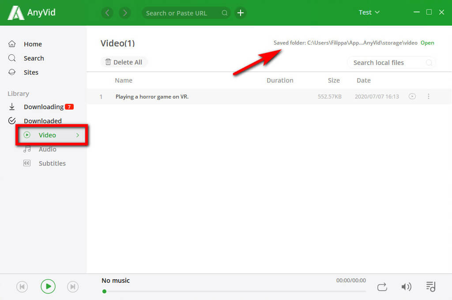Expand the Video item chevron
The height and width of the screenshot is (300, 452).
point(78,135)
